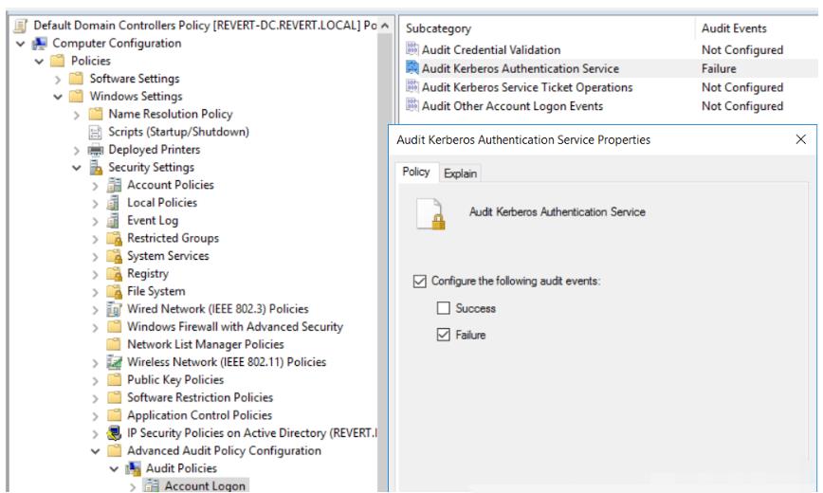Select the Policy tab
This screenshot has height=493, width=823.
(416, 173)
